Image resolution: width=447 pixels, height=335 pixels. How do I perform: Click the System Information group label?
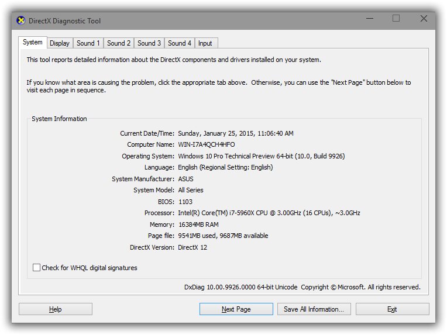[x=59, y=119]
